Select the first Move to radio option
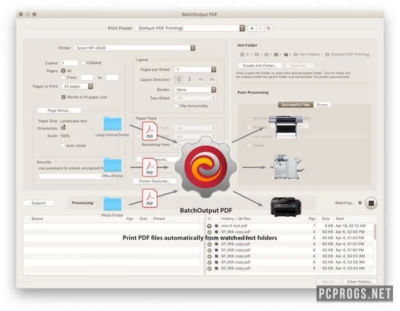Viewport: 400px width, 311px height. click(x=249, y=118)
